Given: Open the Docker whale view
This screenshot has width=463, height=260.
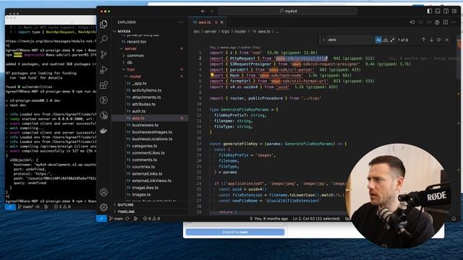Looking at the screenshot, I should pos(103,131).
